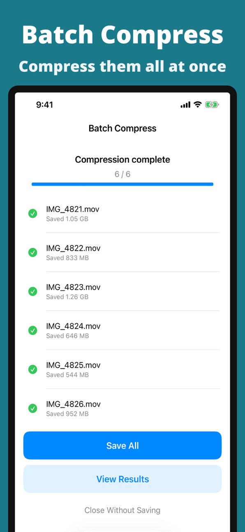
Task: Tap the Wi-Fi icon in status bar
Action: (197, 105)
